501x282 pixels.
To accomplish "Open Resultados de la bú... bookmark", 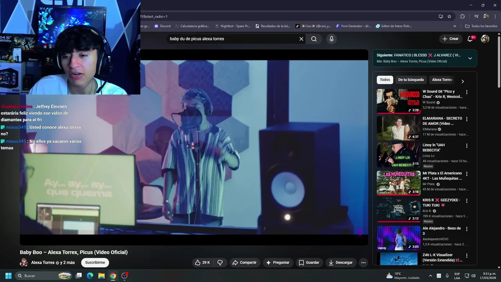I will 272,26.
